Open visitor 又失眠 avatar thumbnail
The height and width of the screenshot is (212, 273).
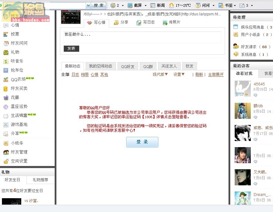(243, 177)
